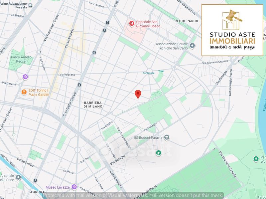This screenshot has width=266, height=199.
Task: Select the green marker below IIS Bodoni-Paravia
Action: tap(159, 153)
